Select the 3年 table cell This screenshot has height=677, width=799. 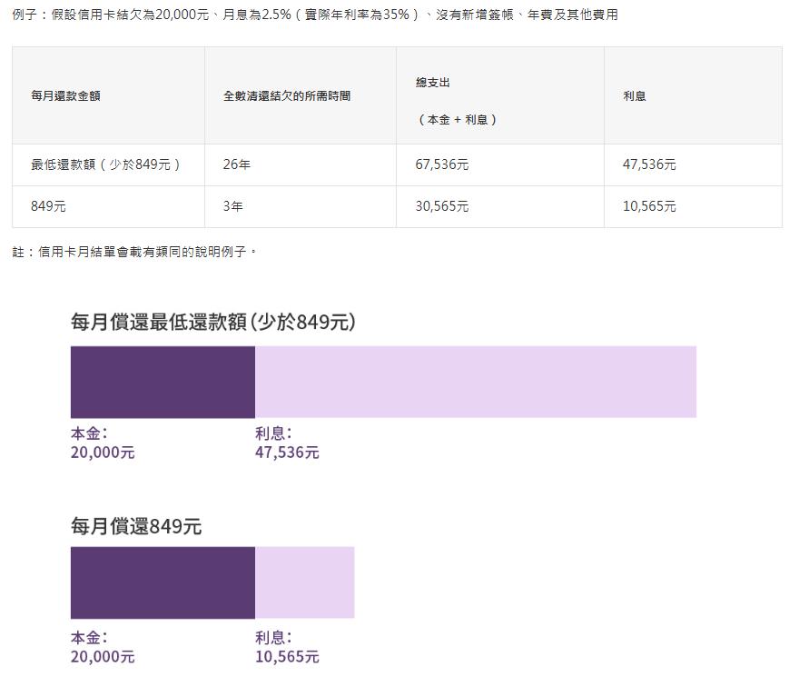click(301, 206)
